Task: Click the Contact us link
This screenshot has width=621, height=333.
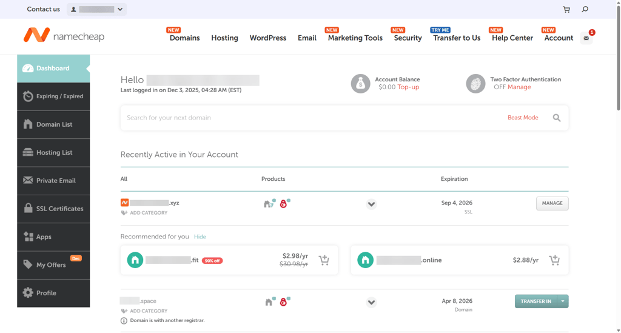Action: [43, 9]
